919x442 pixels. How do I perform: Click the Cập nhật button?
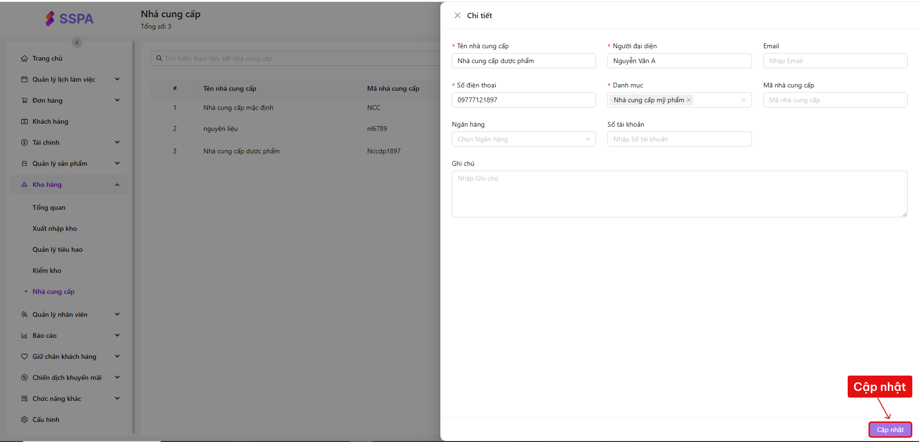coord(890,430)
